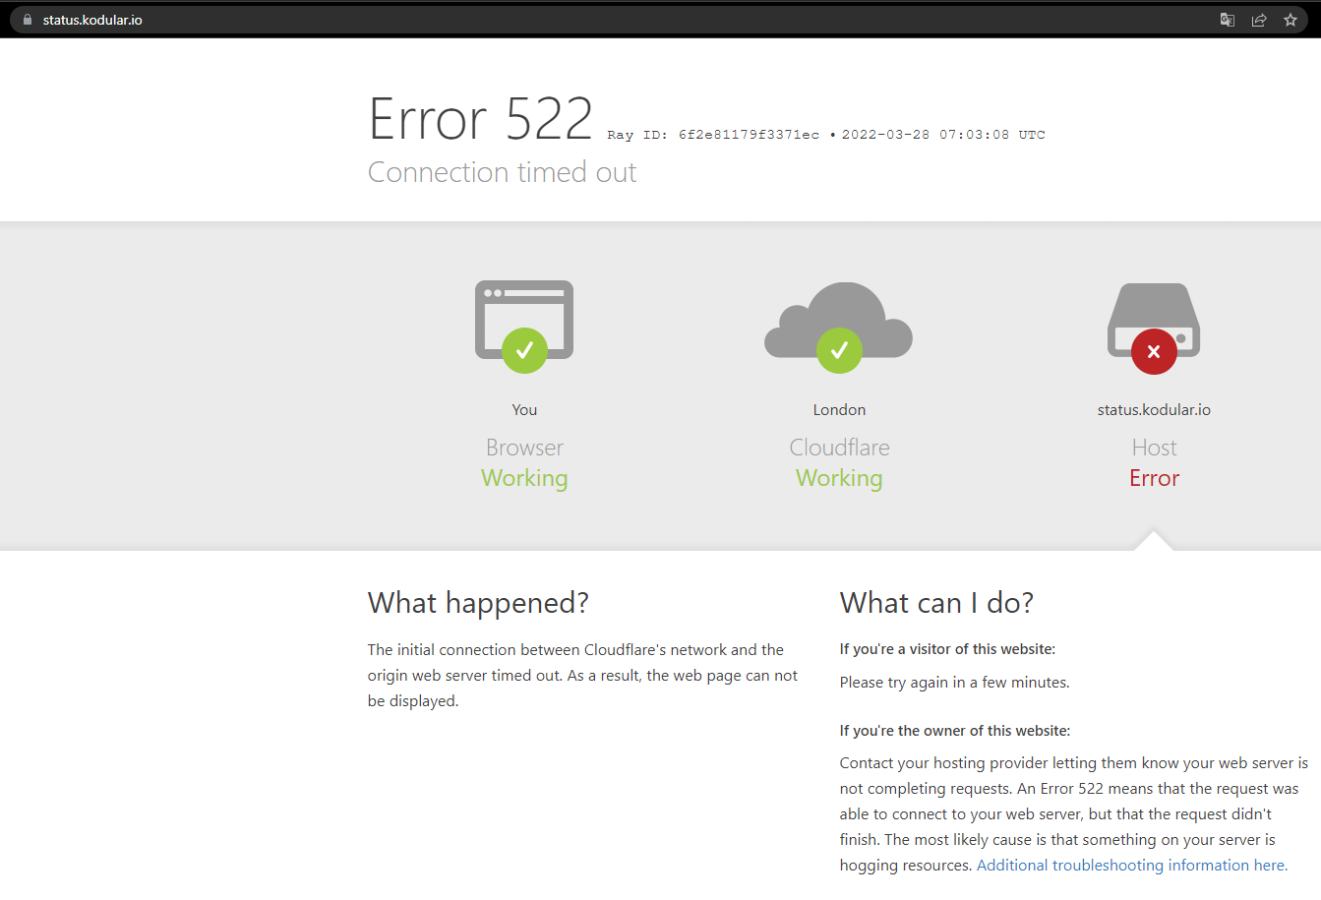Click the 'Cloudflare' label

pyautogui.click(x=839, y=448)
